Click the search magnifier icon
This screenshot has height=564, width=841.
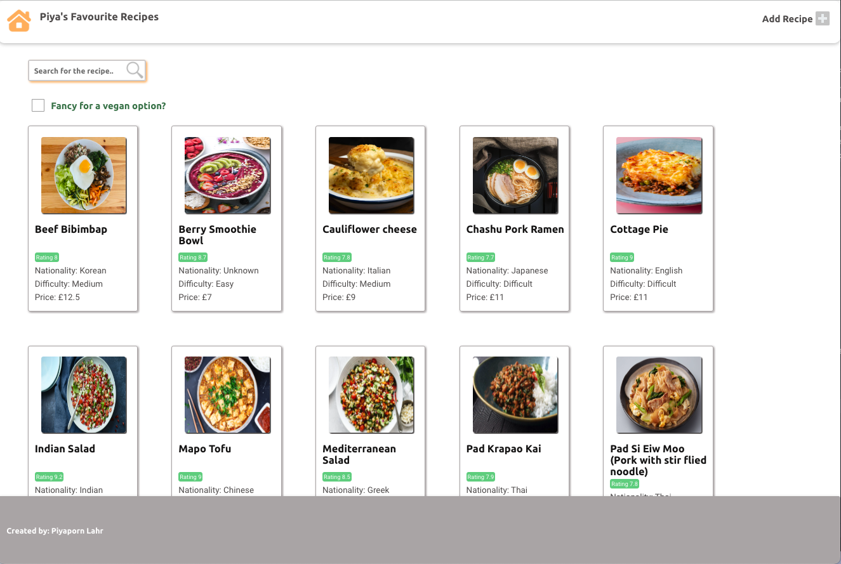[x=134, y=70]
